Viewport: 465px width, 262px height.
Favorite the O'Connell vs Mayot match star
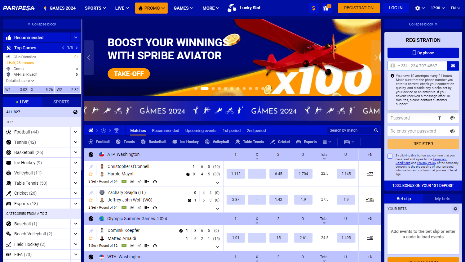[x=91, y=174]
